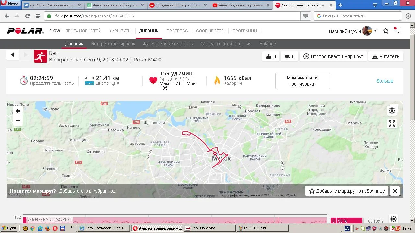Open Статус восстановления sub-tab
The image size is (415, 233).
pyautogui.click(x=226, y=44)
